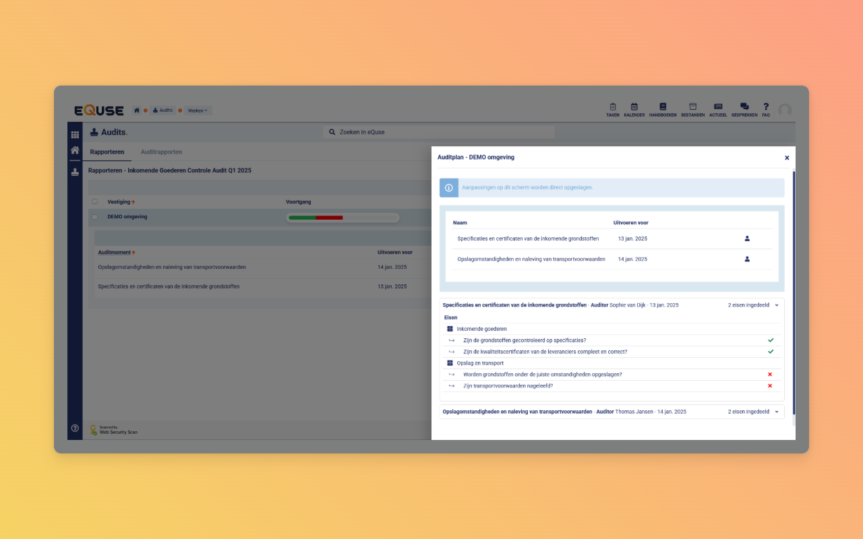Switch to Auditrapporten tab
Image resolution: width=863 pixels, height=539 pixels.
(x=161, y=152)
